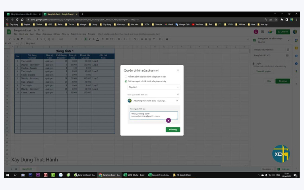304x190 pixels.
Task: Close the protected sheets and ranges sidebar
Action: 289,40
